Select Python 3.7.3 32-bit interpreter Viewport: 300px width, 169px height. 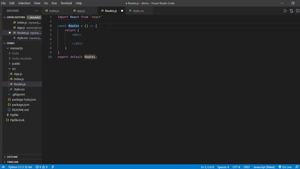(20, 167)
